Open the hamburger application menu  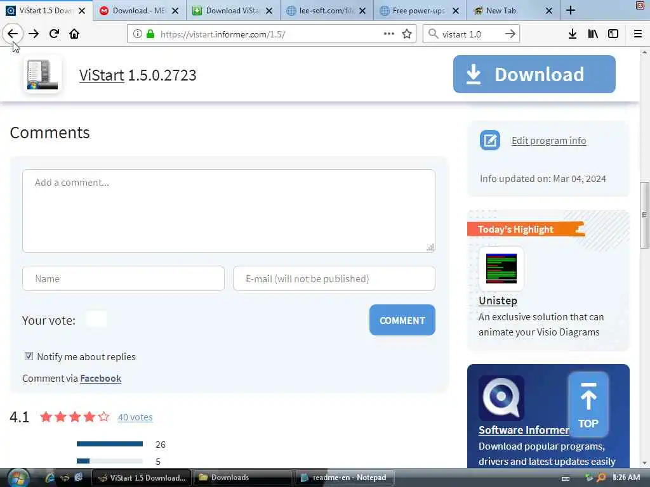coord(638,34)
